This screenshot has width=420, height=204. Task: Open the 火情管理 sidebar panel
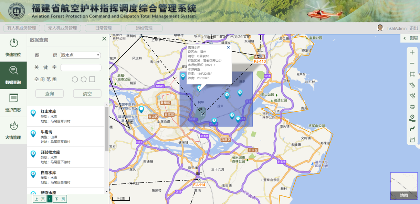13,130
